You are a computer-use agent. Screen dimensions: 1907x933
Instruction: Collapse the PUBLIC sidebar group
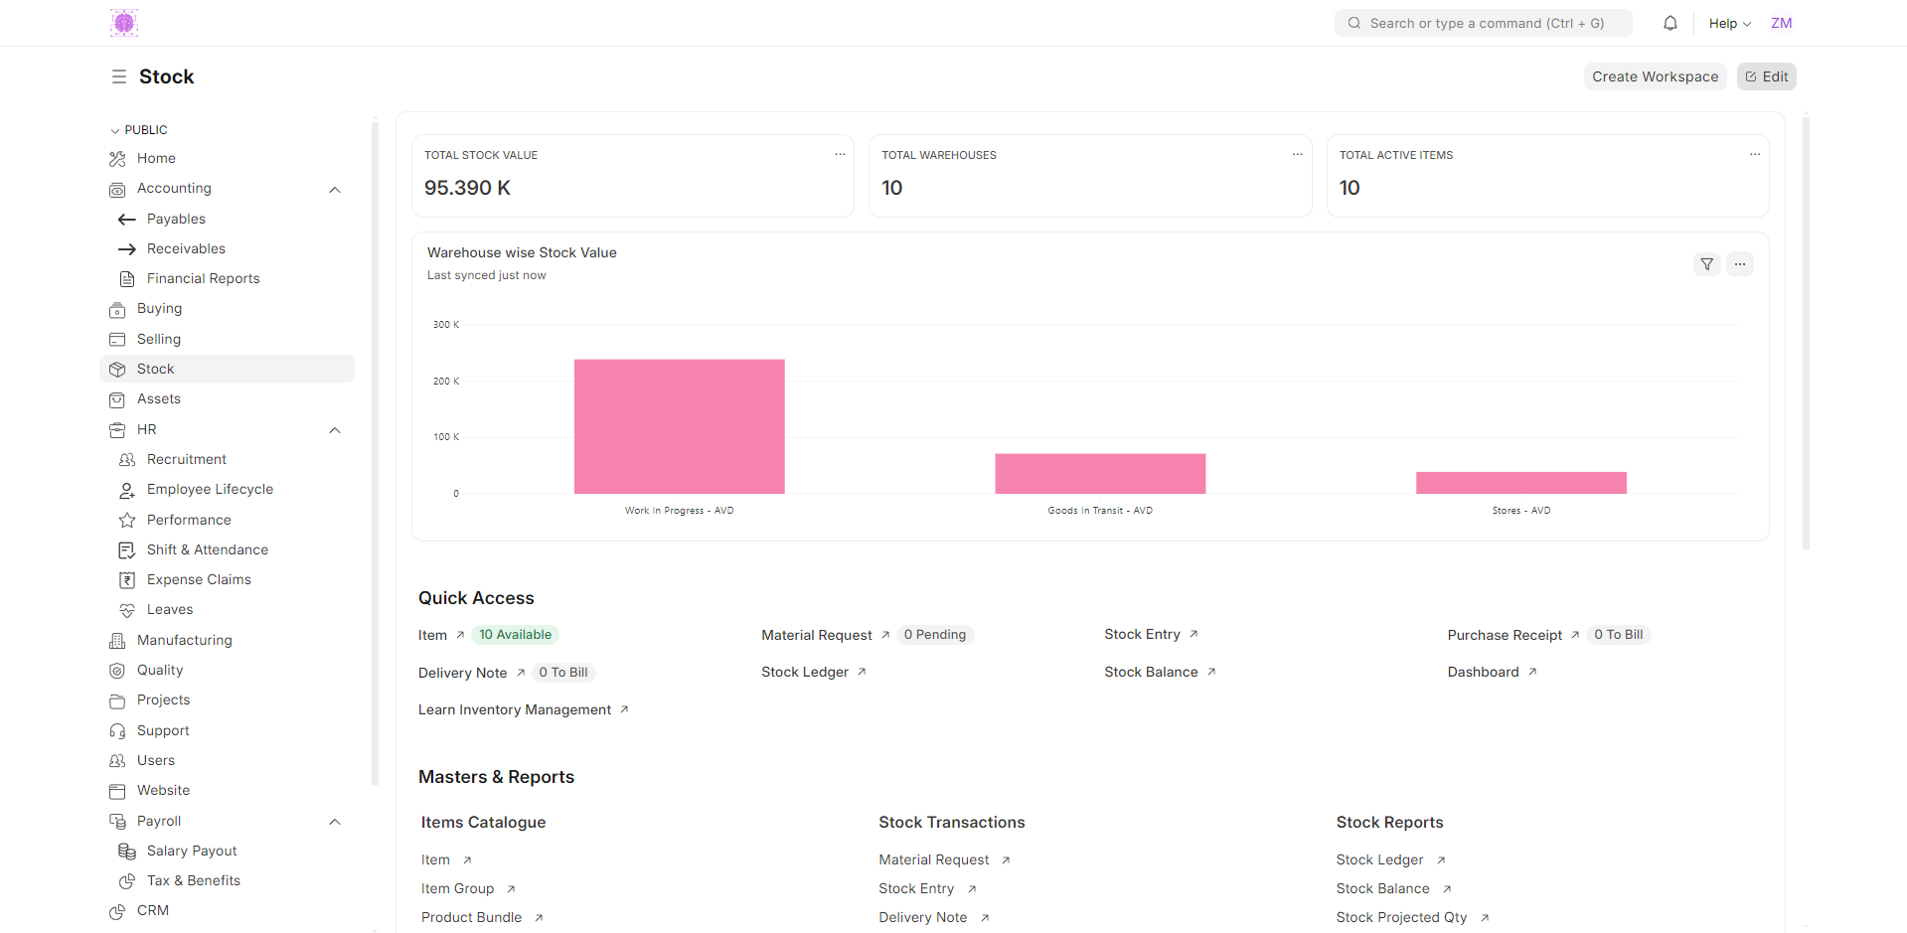139,130
